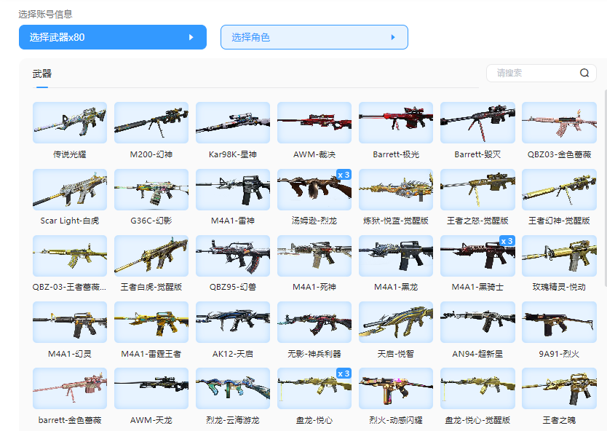Select the 王者之魄 golden weapon image

(x=559, y=388)
